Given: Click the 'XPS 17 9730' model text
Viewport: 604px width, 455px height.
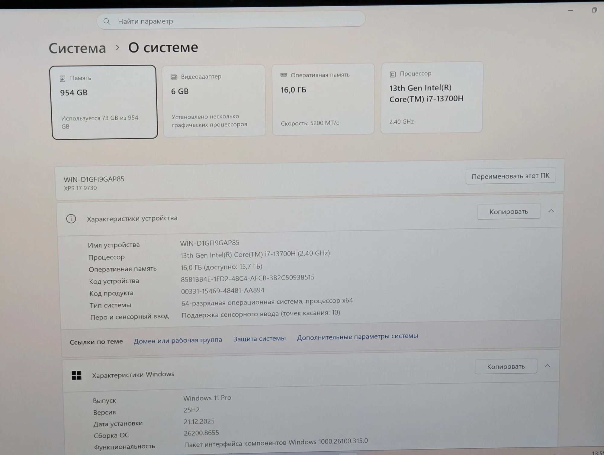Looking at the screenshot, I should (80, 188).
